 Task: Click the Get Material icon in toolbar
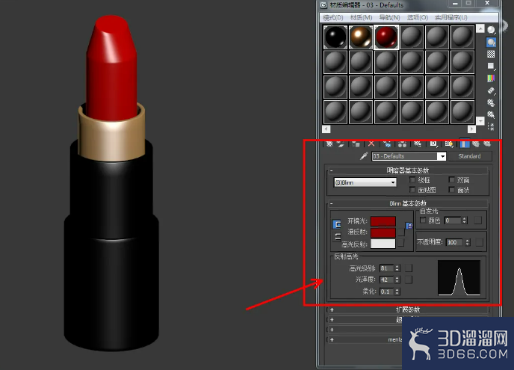coord(329,144)
